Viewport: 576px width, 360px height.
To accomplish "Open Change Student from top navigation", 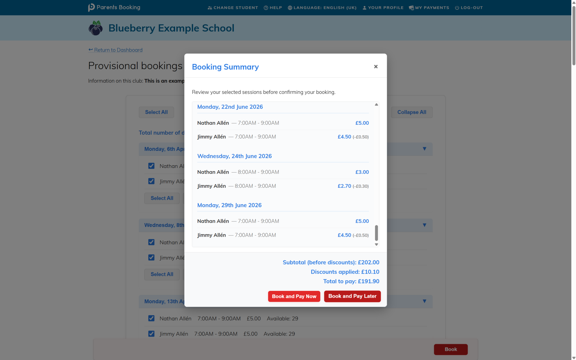I will (x=233, y=8).
